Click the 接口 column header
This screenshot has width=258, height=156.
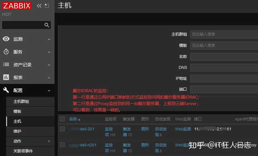[198, 119]
